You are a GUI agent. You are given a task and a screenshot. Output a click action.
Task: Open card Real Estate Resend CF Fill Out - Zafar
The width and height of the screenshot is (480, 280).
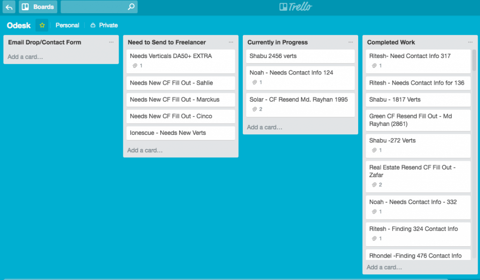click(418, 177)
